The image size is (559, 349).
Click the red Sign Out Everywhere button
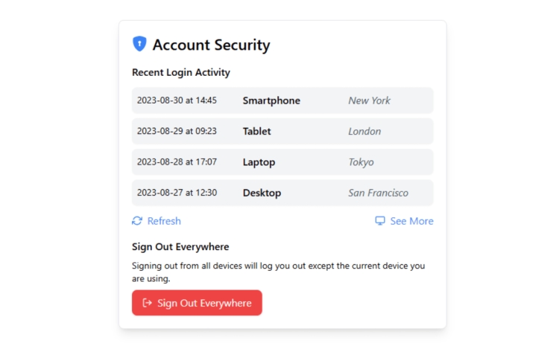[197, 303]
